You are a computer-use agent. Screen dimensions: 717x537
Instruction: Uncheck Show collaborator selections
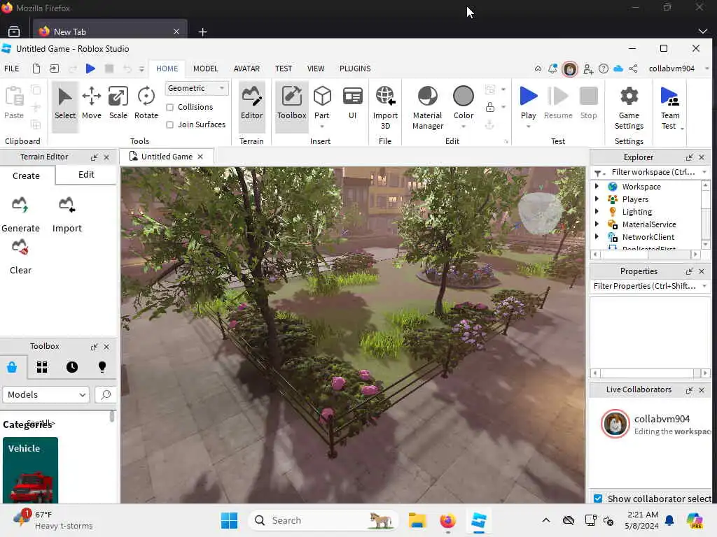coord(598,498)
